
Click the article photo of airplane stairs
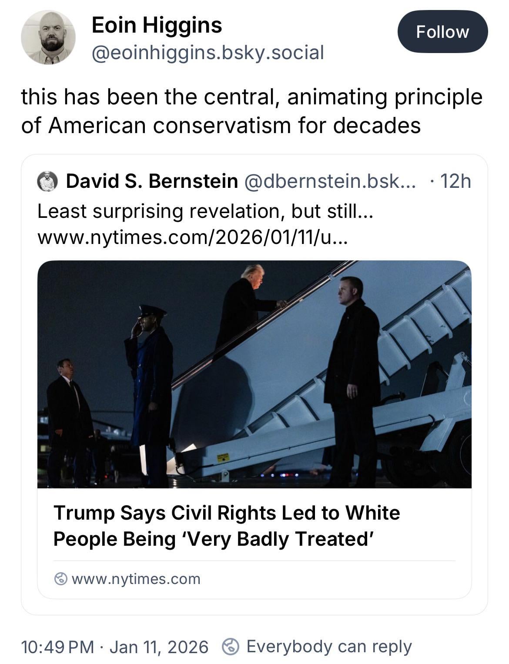(254, 374)
